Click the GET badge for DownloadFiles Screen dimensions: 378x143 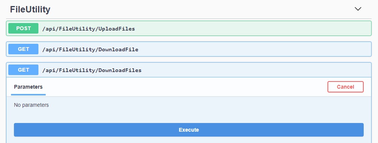[23, 70]
